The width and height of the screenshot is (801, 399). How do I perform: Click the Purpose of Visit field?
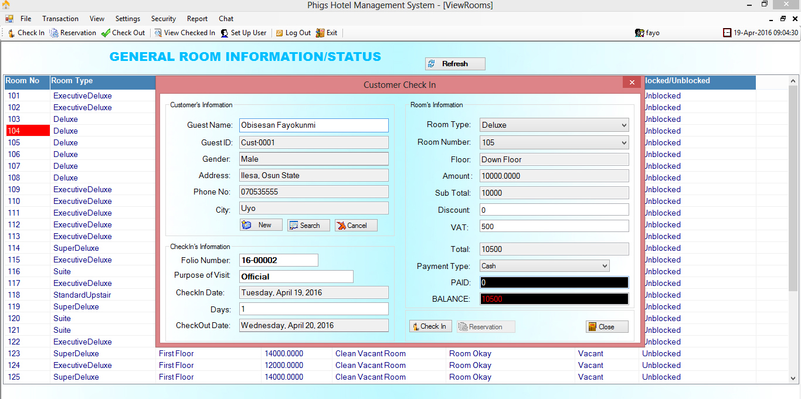coord(296,277)
